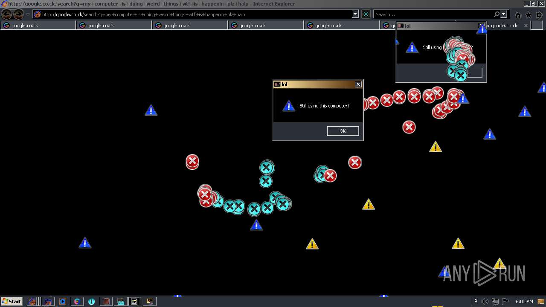Click the site icon in the address bar
The width and height of the screenshot is (546, 307).
pyautogui.click(x=38, y=14)
